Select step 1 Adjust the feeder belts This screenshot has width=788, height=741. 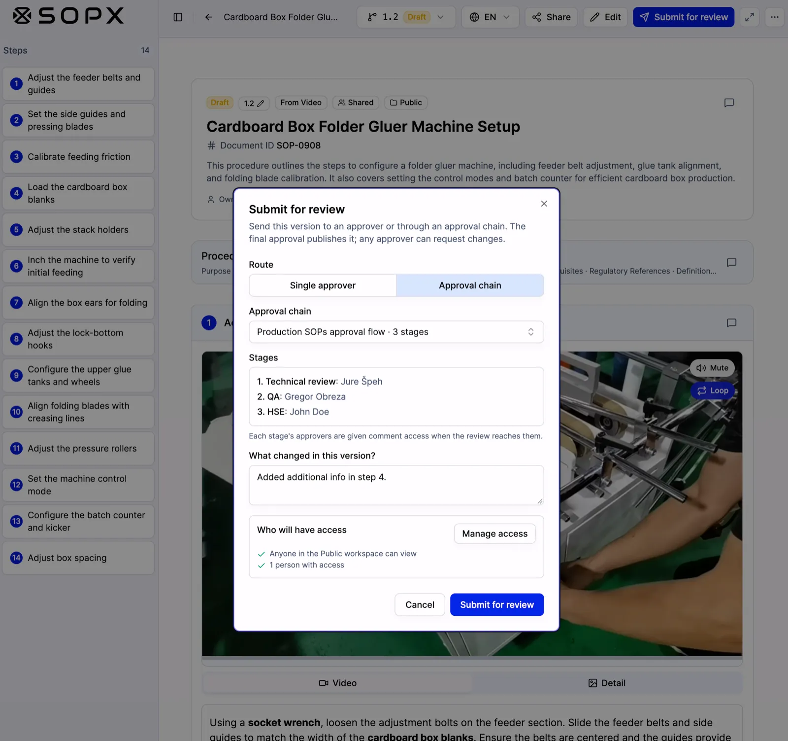[78, 84]
